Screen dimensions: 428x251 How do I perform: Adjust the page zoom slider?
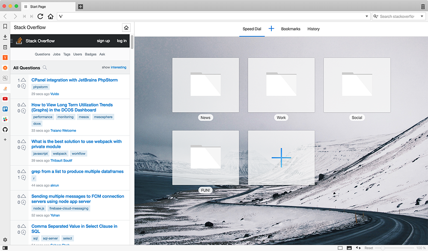coord(395,248)
